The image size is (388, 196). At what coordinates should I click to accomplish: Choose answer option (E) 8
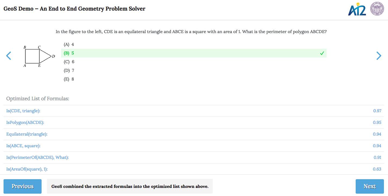coord(69,79)
